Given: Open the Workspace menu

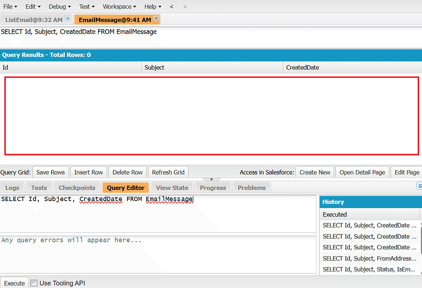Looking at the screenshot, I should pyautogui.click(x=119, y=7).
